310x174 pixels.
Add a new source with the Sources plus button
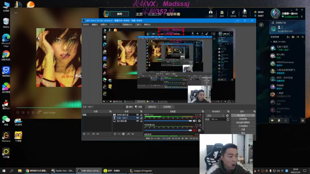[115, 134]
